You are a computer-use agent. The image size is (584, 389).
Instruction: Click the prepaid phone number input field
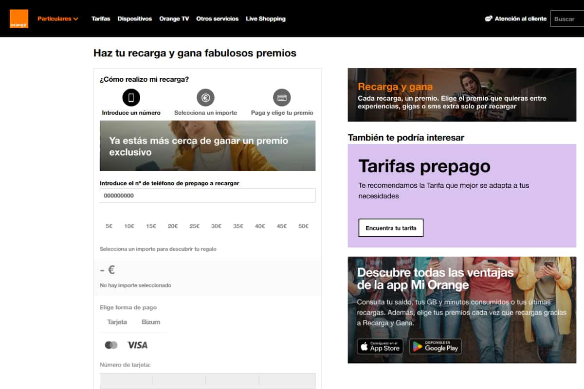click(x=207, y=195)
